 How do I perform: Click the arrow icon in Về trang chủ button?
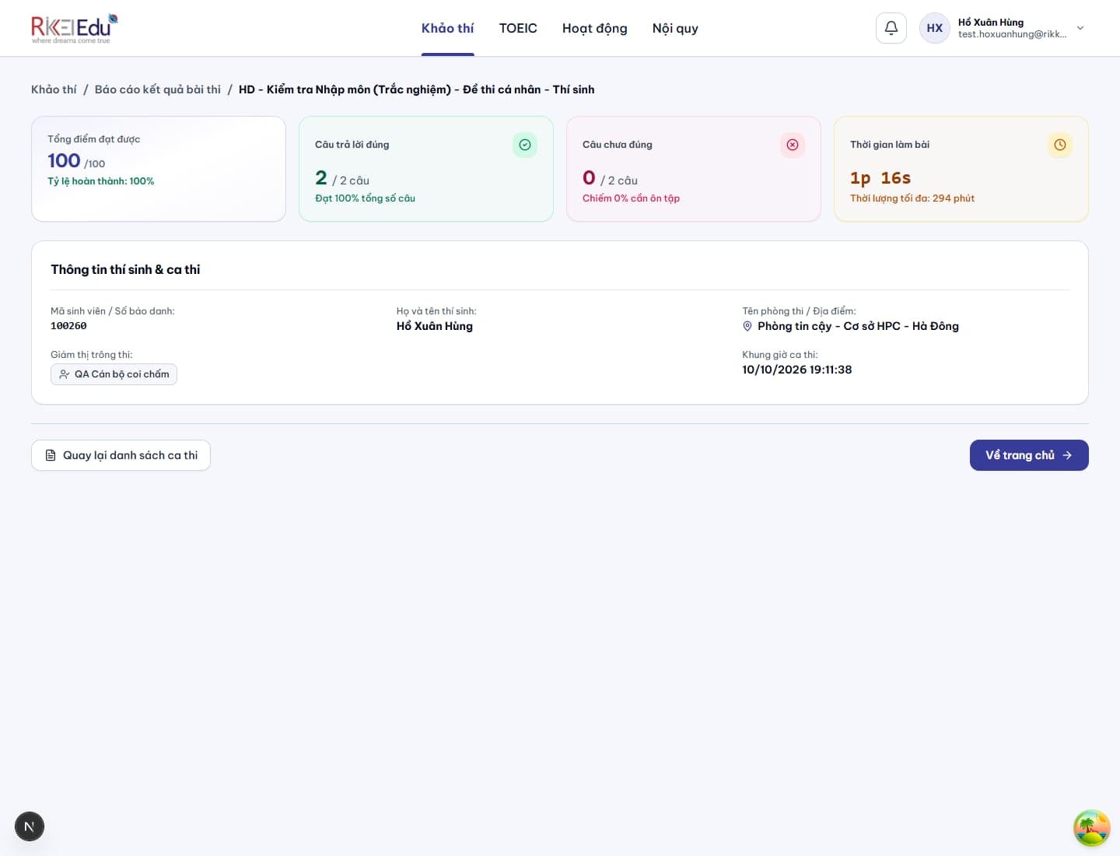coord(1067,455)
